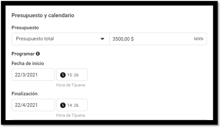Open the start date field 22/3/2021

pyautogui.click(x=33, y=75)
